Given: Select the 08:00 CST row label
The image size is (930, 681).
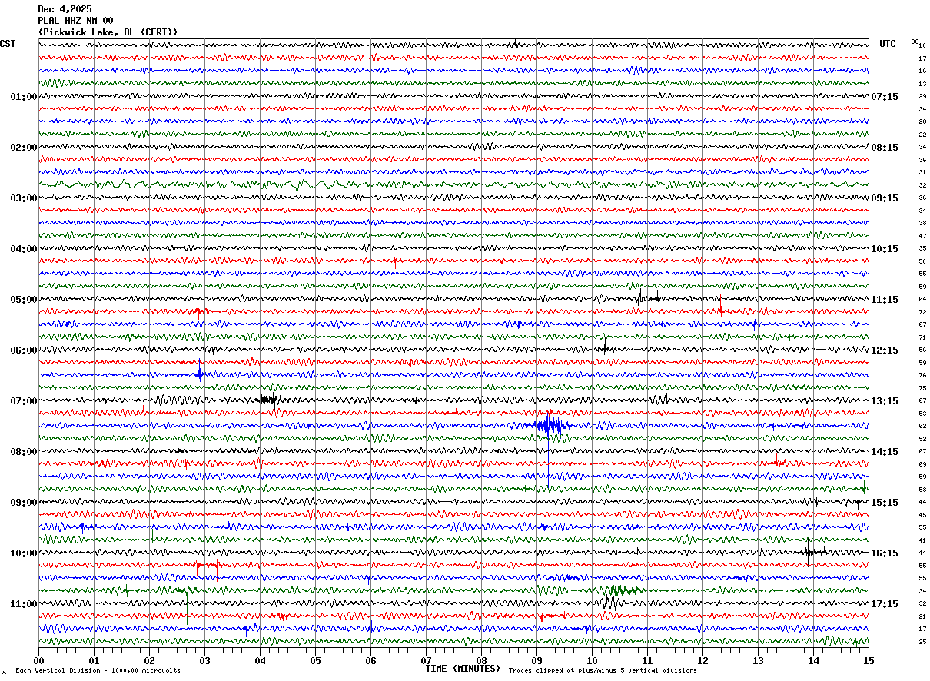Looking at the screenshot, I should coord(24,452).
